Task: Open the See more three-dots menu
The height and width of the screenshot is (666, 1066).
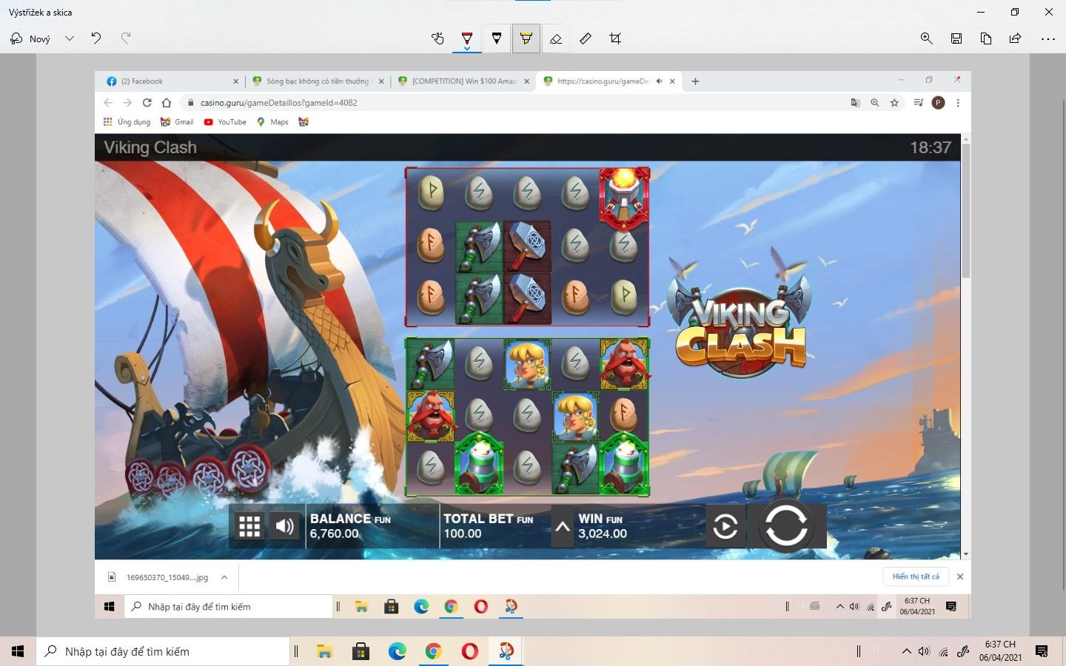Action: [1048, 38]
